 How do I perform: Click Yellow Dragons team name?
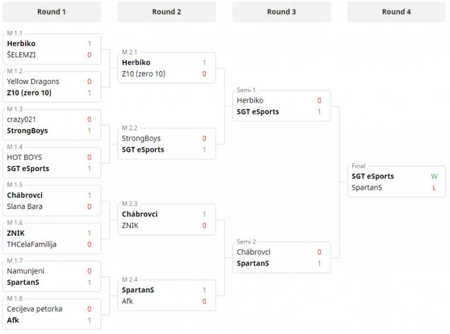(x=33, y=82)
